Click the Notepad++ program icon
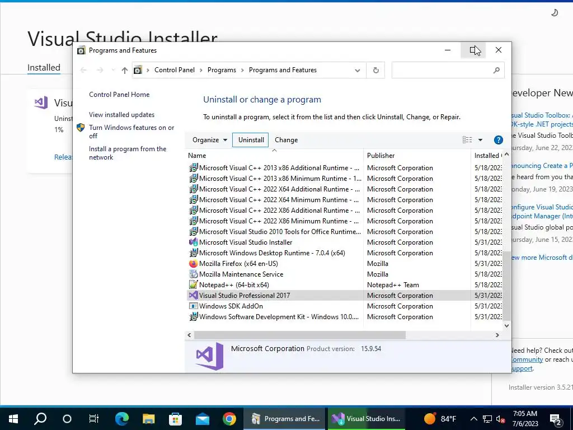The image size is (573, 430). click(x=193, y=284)
